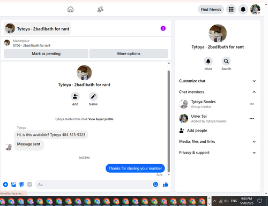The image size is (268, 206).
Task: Open options for Umer Sai member
Action: point(251,119)
